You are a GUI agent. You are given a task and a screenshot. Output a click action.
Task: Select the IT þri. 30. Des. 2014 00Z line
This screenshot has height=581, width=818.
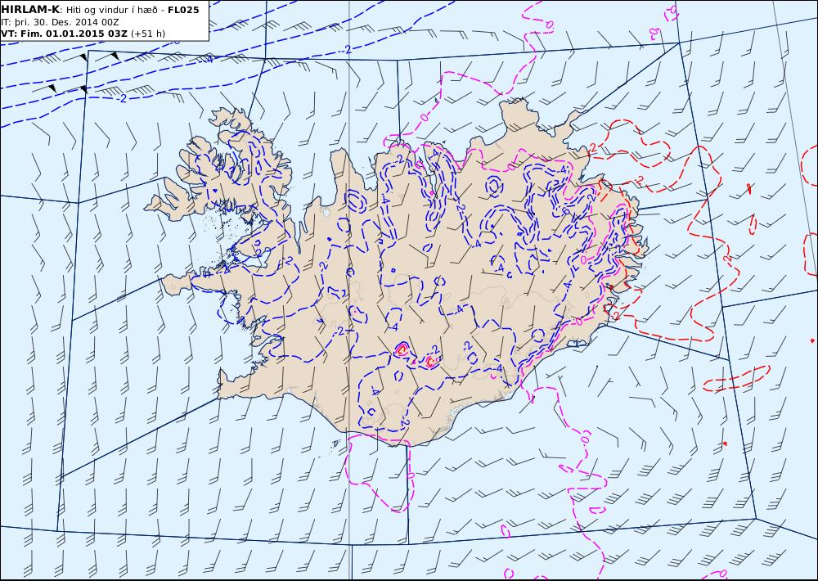pos(60,22)
